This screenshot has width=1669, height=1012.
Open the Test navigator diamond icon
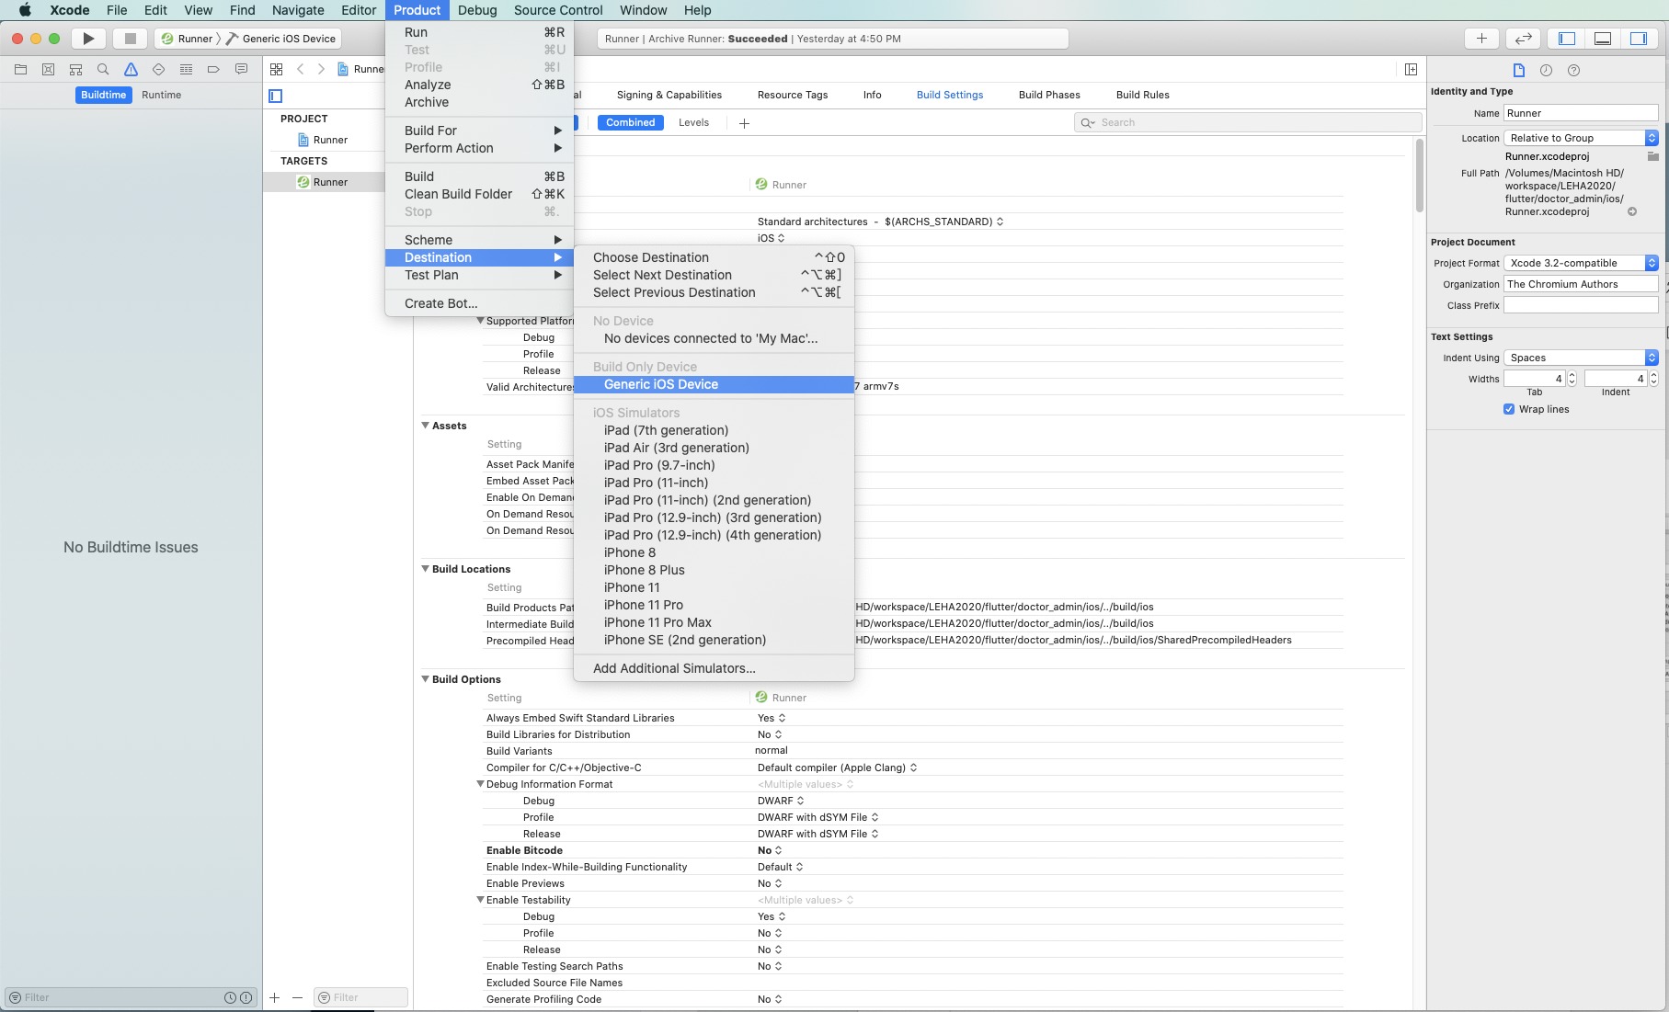tap(158, 69)
